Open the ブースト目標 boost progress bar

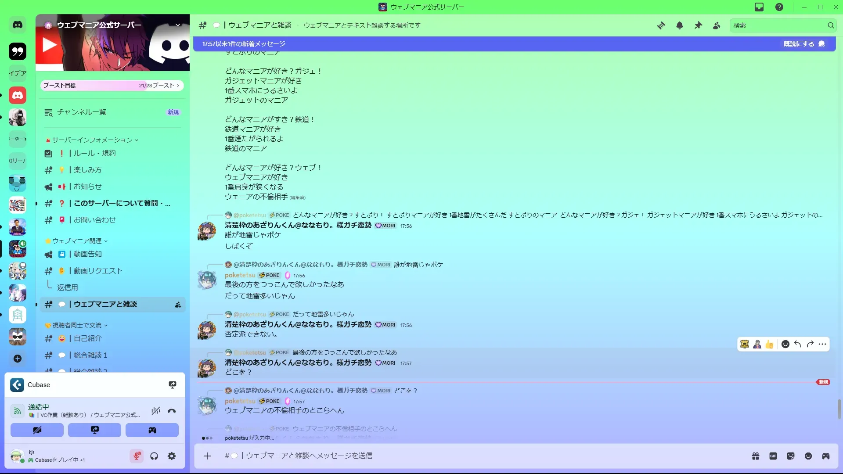(112, 86)
